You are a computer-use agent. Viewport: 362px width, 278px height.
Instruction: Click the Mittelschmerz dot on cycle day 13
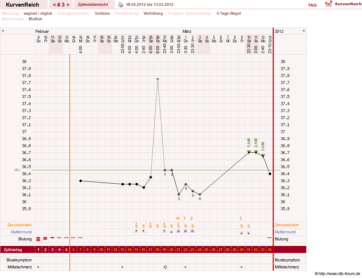pyautogui.click(x=123, y=267)
